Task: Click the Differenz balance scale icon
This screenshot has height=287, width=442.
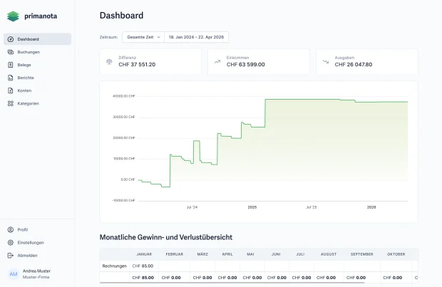Action: 109,62
